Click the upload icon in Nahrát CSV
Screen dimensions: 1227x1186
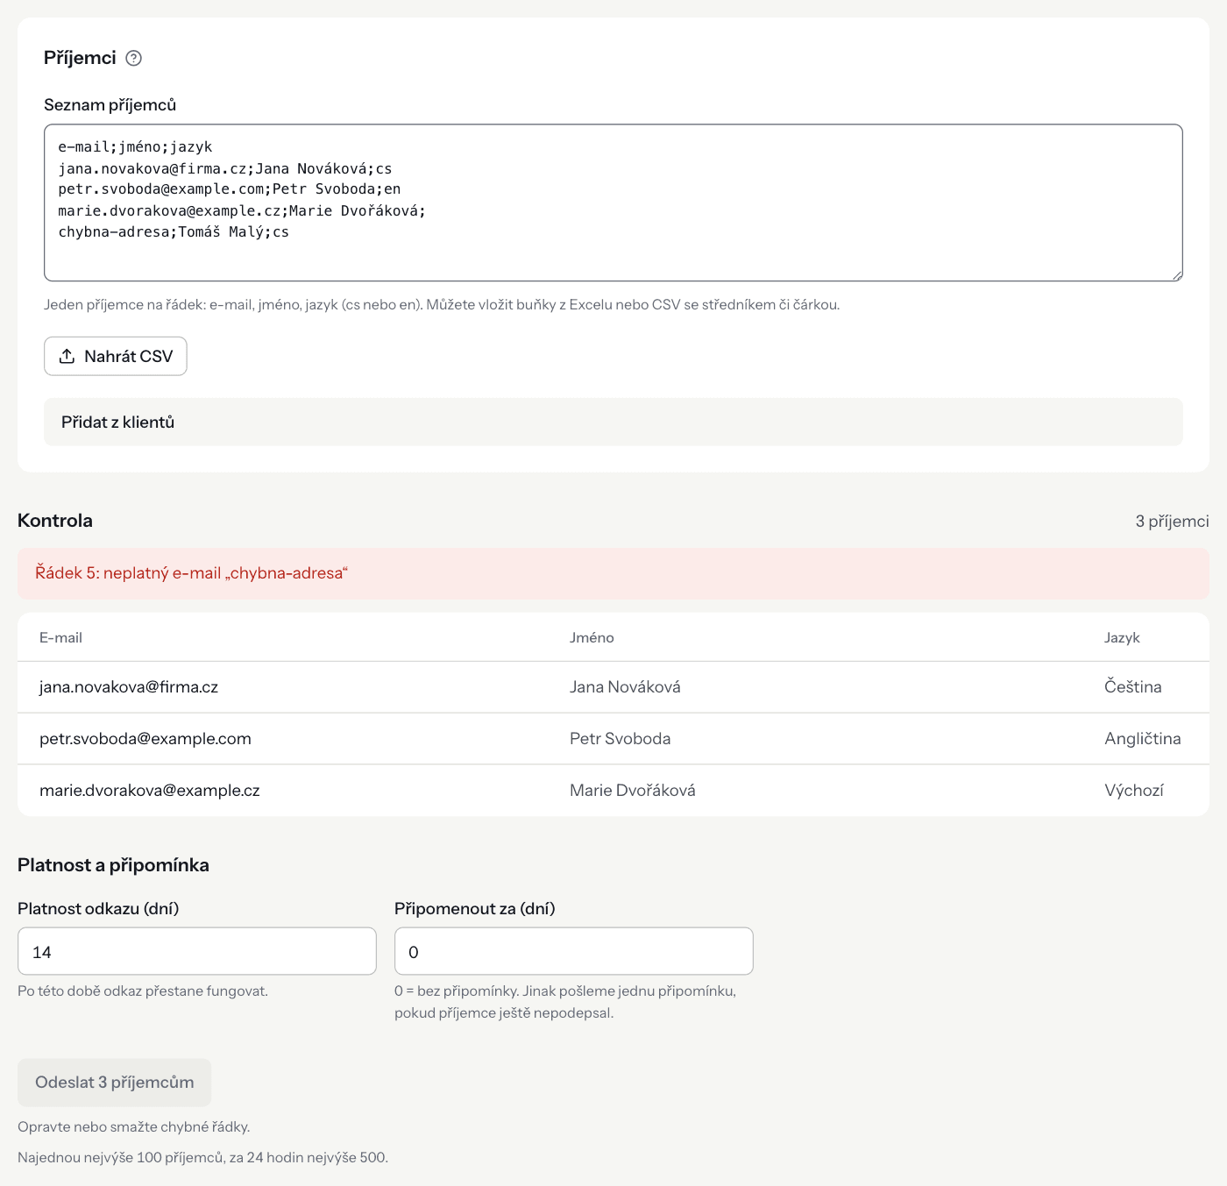coord(67,356)
